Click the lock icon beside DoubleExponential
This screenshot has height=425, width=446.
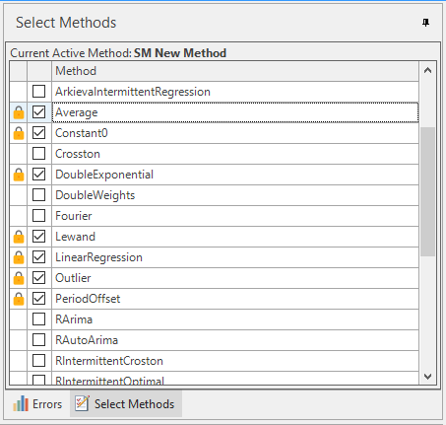[x=19, y=175]
